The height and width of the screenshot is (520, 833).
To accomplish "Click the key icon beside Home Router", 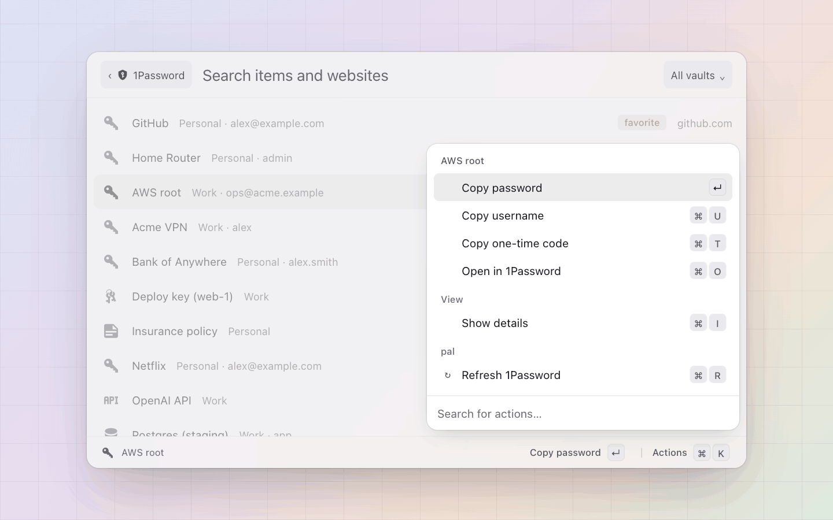I will click(x=111, y=158).
